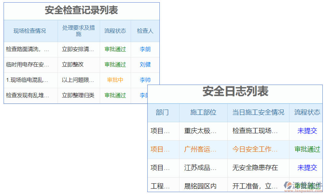This screenshot has height=196, width=326.
Task: Click the 安全日志列表 title bar
Action: coord(235,92)
